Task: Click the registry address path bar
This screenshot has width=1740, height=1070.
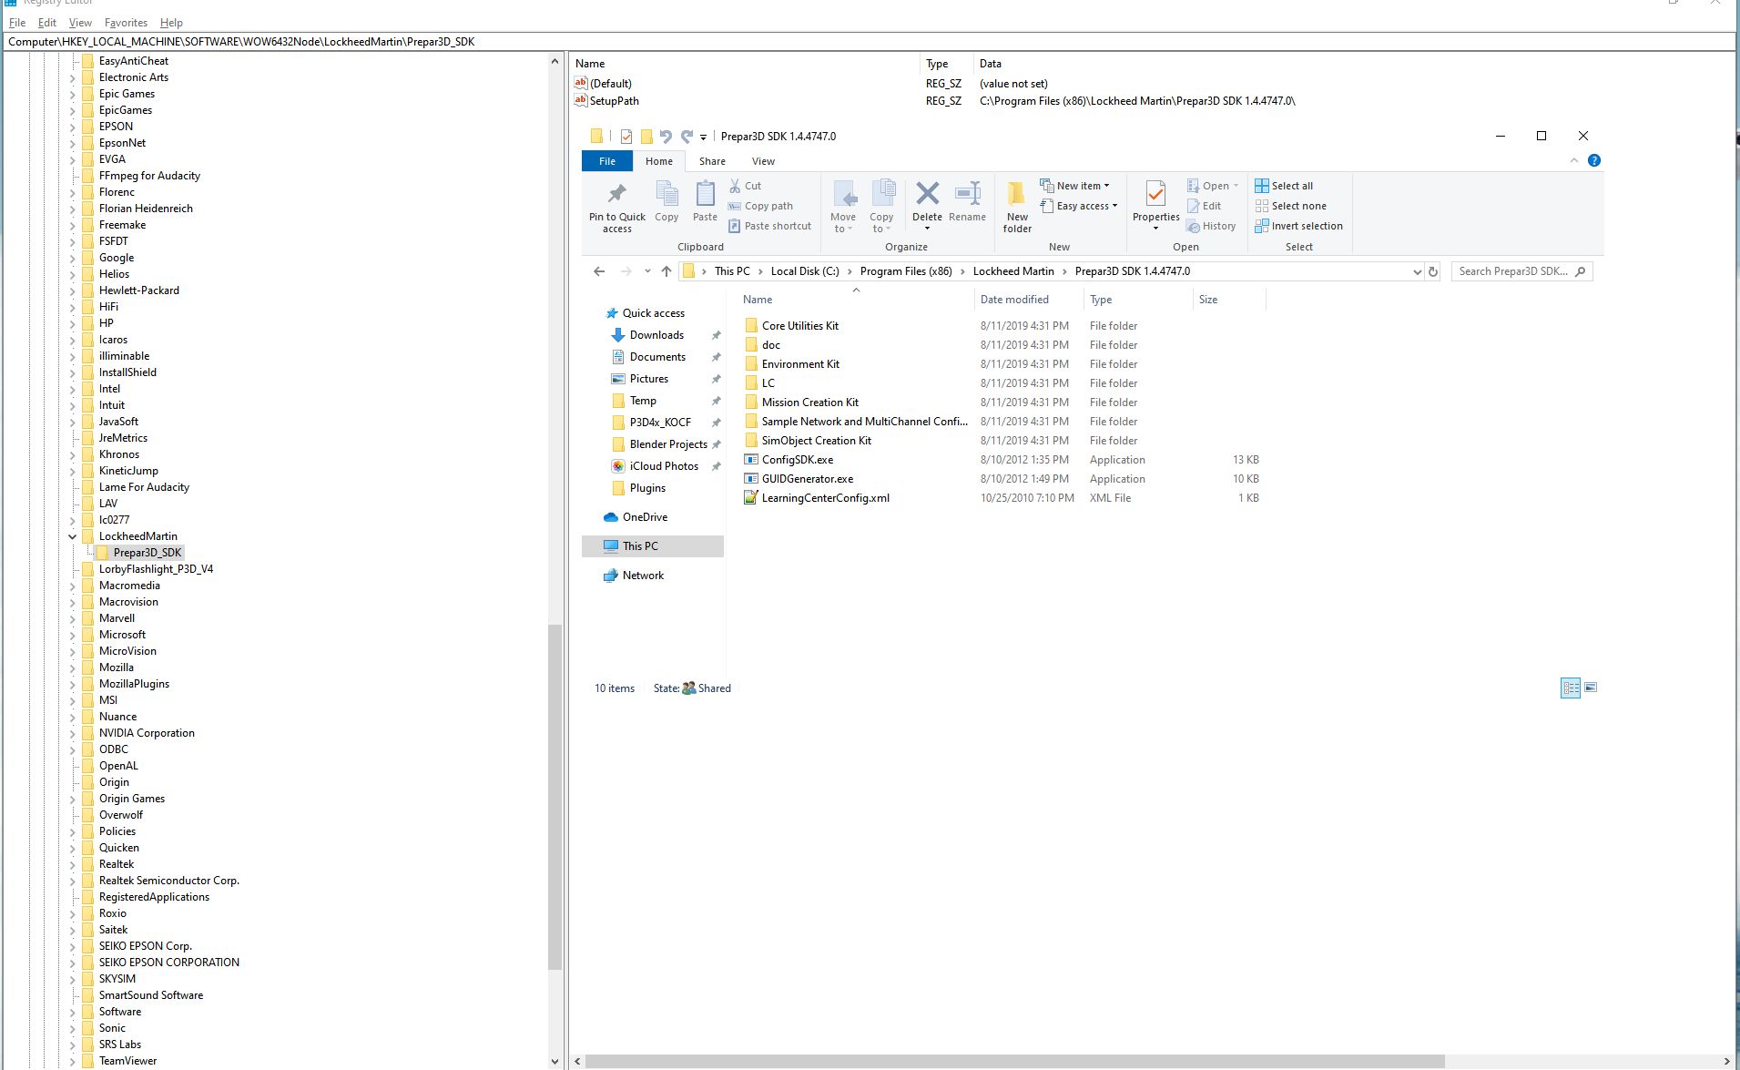Action: (870, 42)
